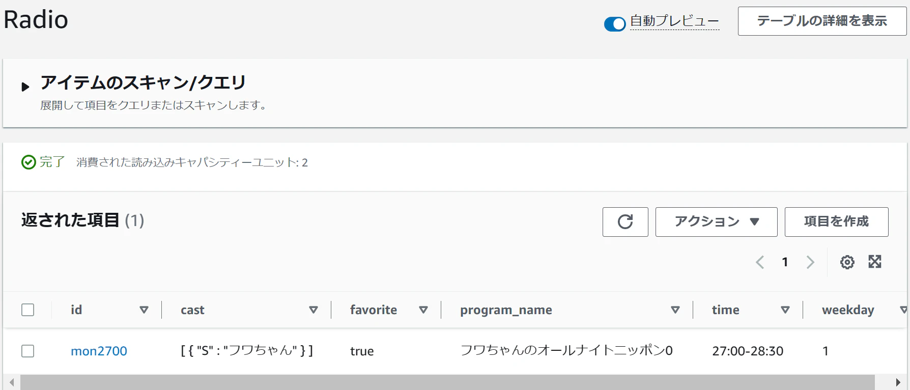910x390 pixels.
Task: Open the mon2700 item link
Action: 99,351
